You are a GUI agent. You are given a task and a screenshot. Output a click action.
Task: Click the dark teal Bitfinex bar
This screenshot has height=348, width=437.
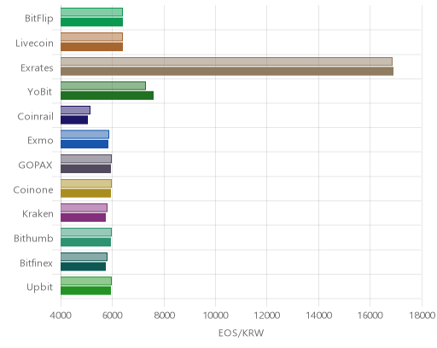coord(84,266)
